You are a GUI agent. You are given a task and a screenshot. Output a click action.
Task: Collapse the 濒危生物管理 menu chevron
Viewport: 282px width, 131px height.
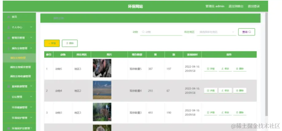click(x=31, y=48)
